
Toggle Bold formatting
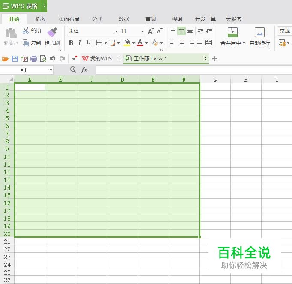(x=71, y=43)
